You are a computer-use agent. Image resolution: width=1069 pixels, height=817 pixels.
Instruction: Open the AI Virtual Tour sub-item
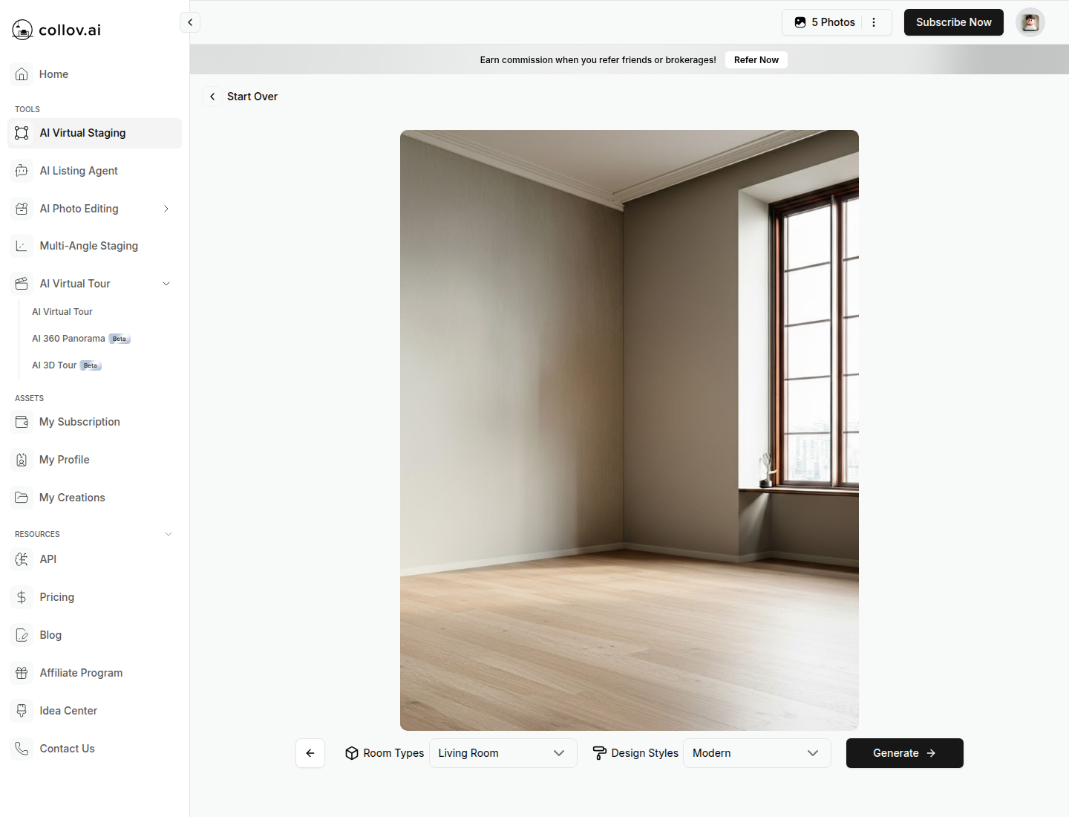coord(62,312)
